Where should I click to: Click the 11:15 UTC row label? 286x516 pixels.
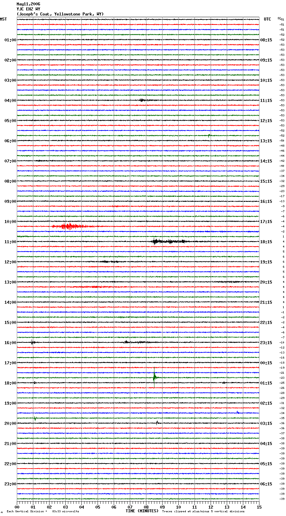(x=266, y=101)
